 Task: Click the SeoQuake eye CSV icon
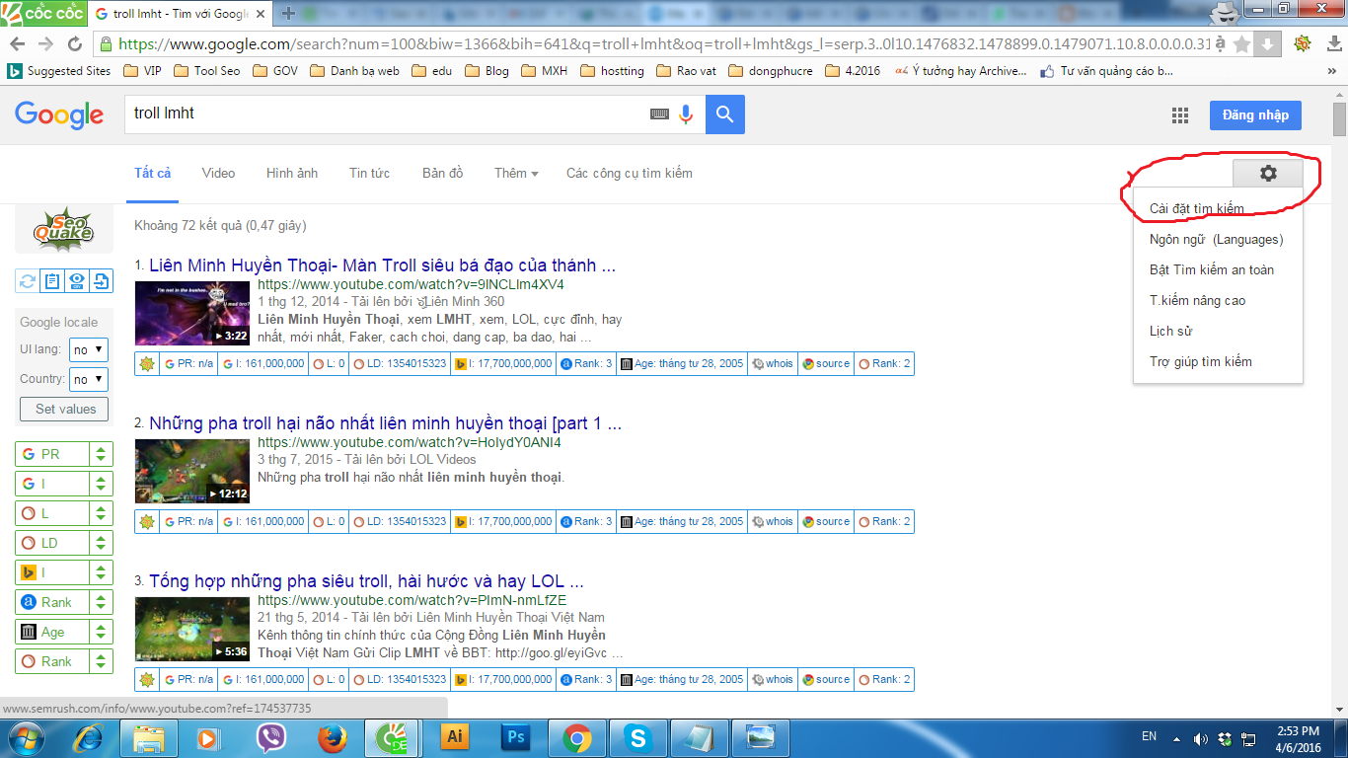(77, 281)
